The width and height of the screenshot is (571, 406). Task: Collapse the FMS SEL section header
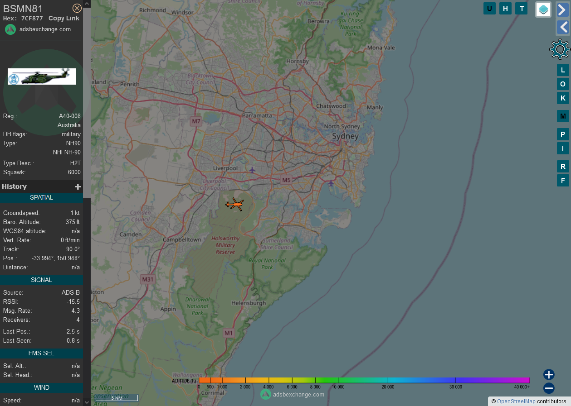point(41,353)
